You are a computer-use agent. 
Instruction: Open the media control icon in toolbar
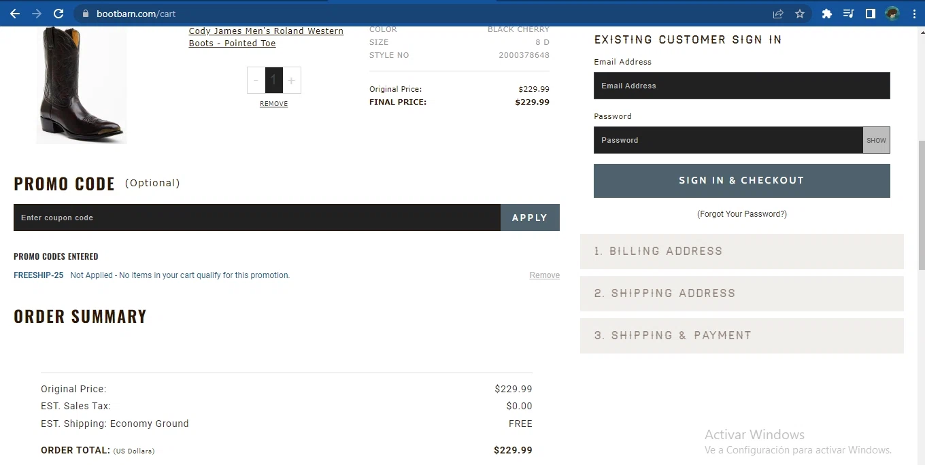pyautogui.click(x=848, y=14)
